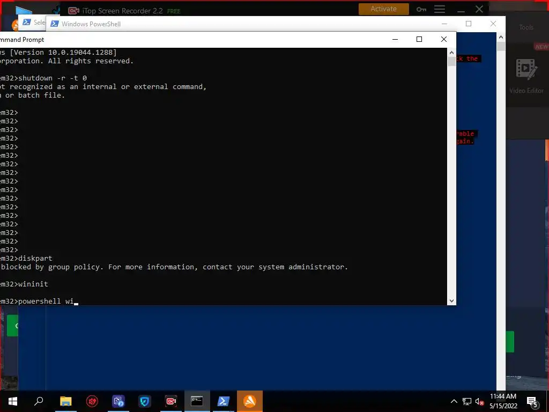Open the taskbar search magnifier
The height and width of the screenshot is (412, 549).
click(x=39, y=401)
